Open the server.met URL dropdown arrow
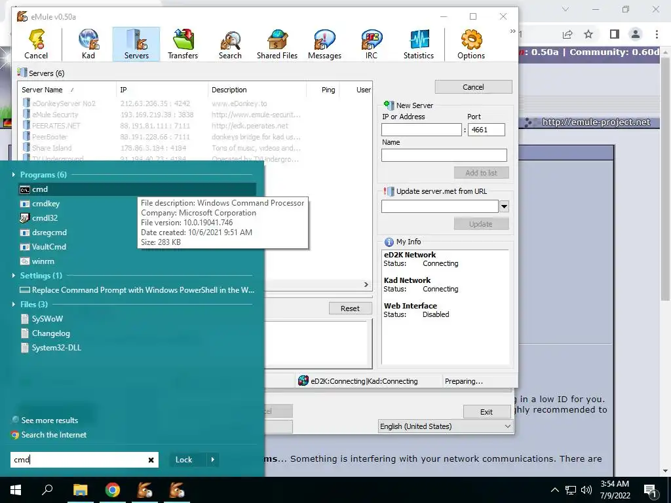671x503 pixels. (x=504, y=206)
